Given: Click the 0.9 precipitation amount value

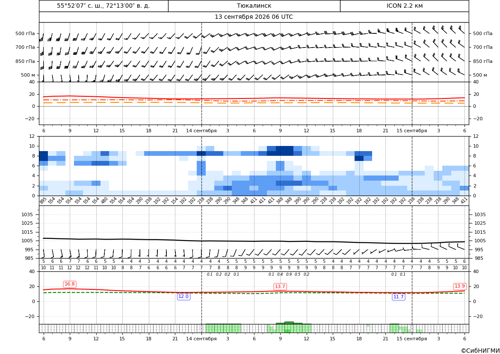Looking at the screenshot, I should tap(289, 274).
